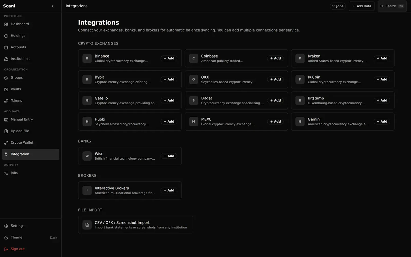This screenshot has height=257, width=411.
Task: Click the Interactive Brokers 'I' logo tile
Action: point(87,190)
